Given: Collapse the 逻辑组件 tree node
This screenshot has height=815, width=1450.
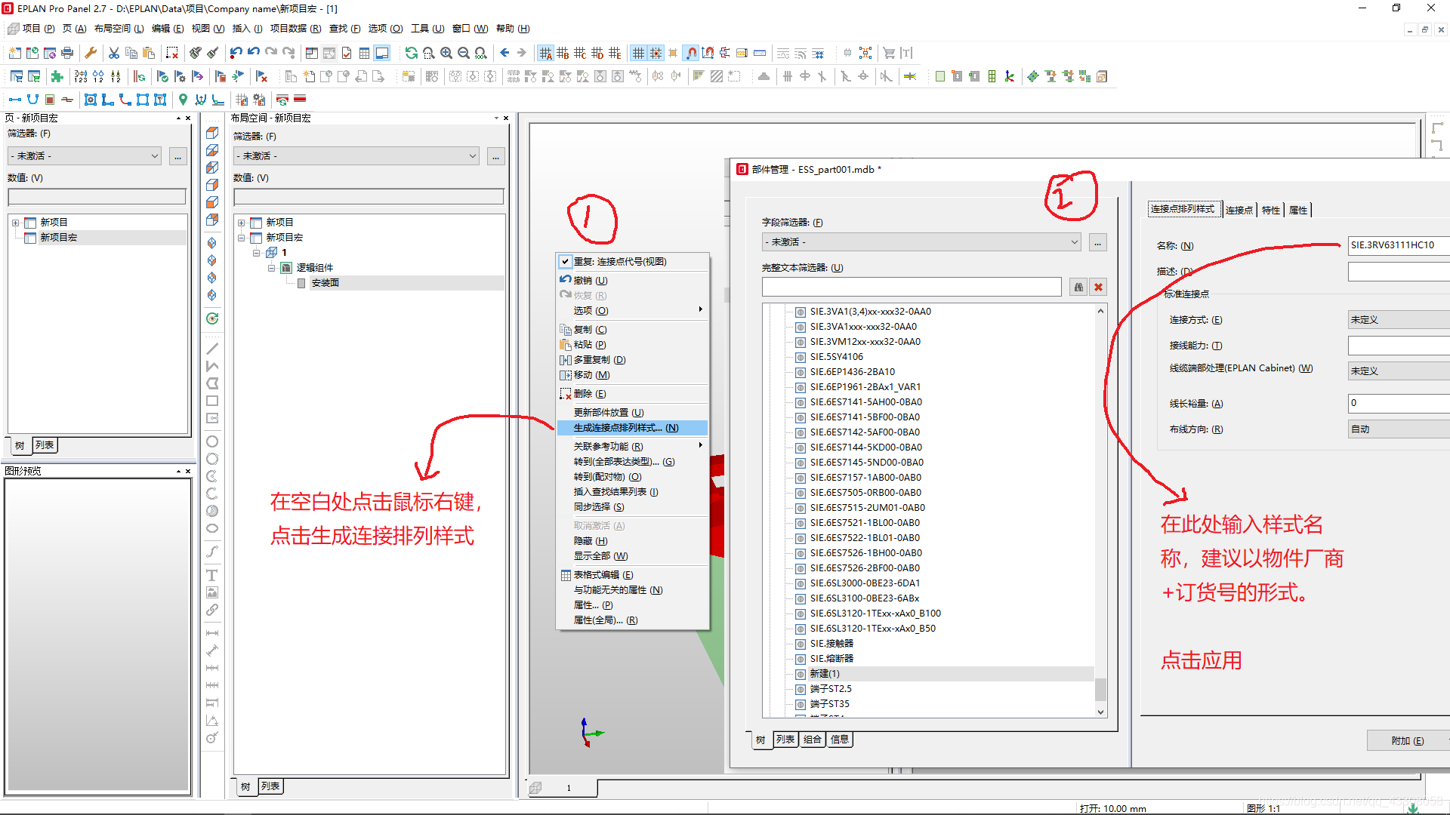Looking at the screenshot, I should click(271, 268).
